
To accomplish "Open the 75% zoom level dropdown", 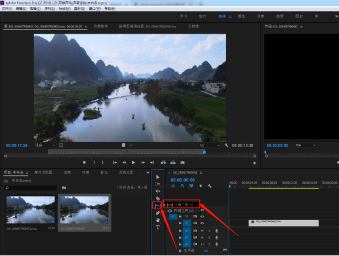I will (305, 145).
